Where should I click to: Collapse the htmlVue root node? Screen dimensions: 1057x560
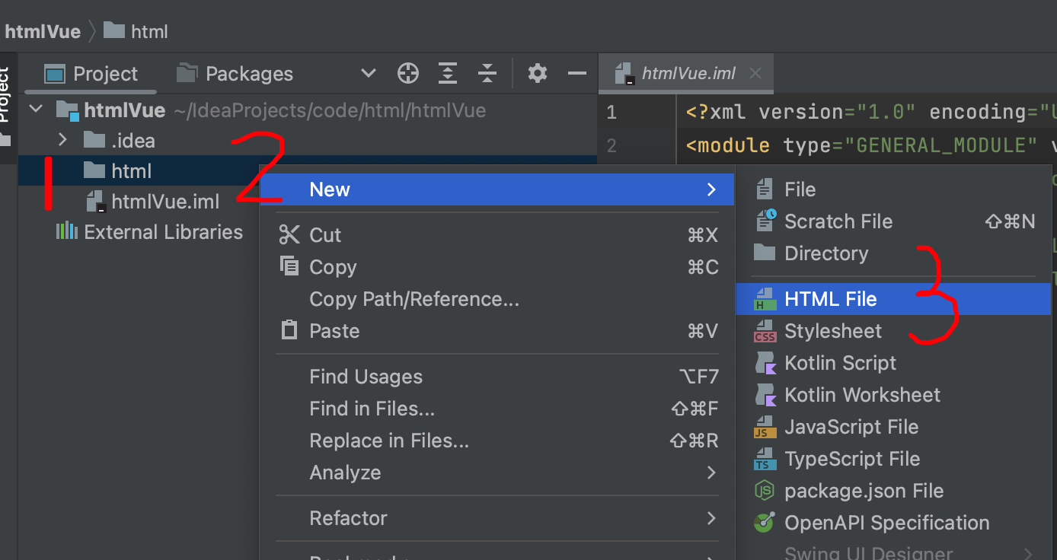click(35, 110)
